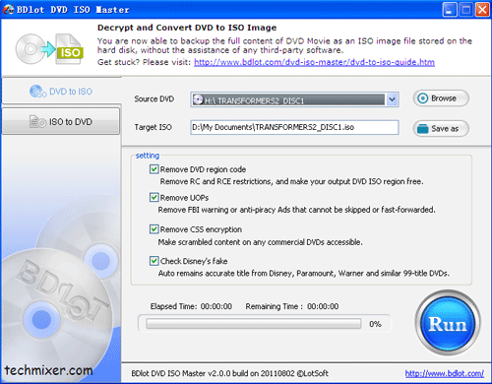The height and width of the screenshot is (384, 492).
Task: Toggle Check Disney's fake checkbox
Action: [154, 261]
